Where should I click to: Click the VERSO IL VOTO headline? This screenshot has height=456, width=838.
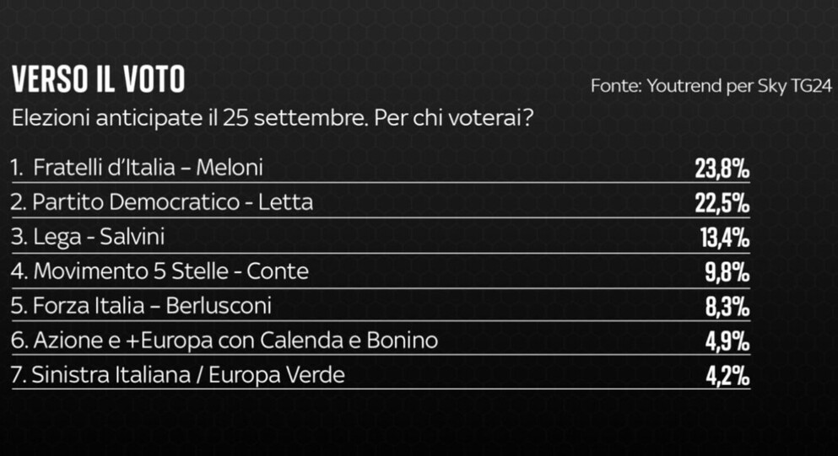point(99,79)
